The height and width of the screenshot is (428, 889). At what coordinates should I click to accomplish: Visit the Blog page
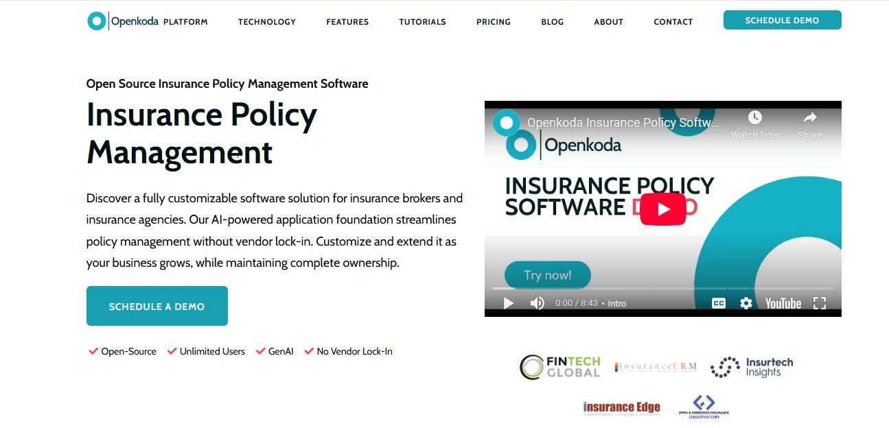[x=553, y=22]
